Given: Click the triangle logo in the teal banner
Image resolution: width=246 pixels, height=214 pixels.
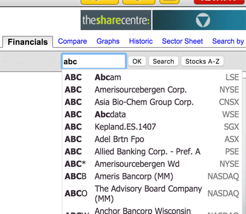Looking at the screenshot, I should (x=203, y=20).
